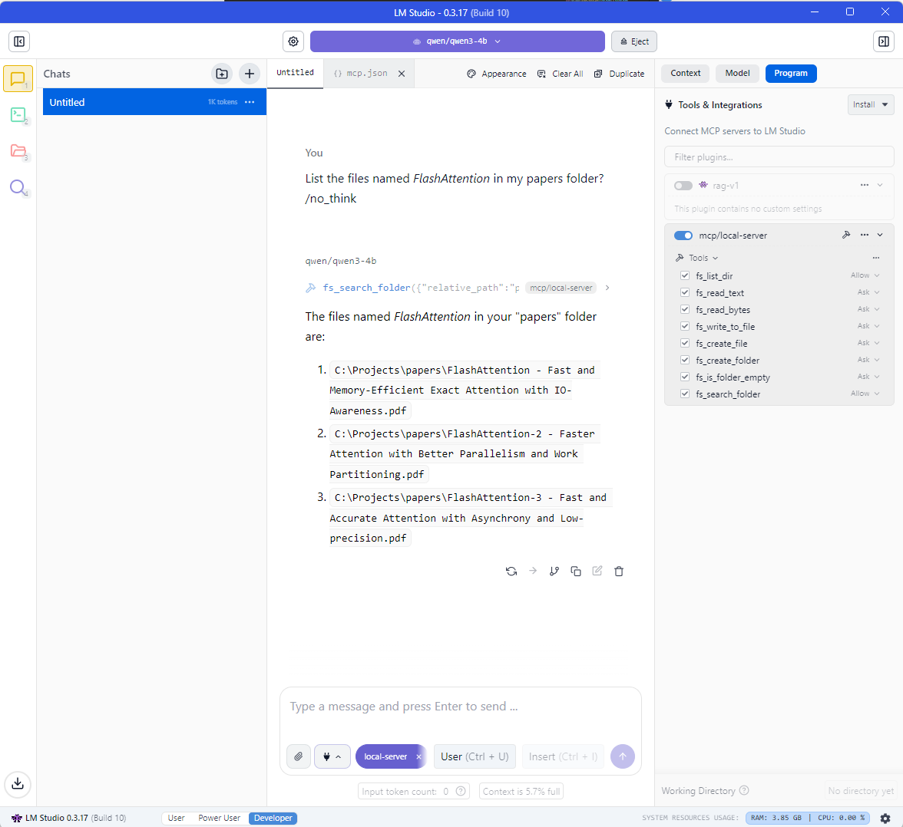Toggle the right sidebar panel icon
The image size is (903, 827).
click(883, 41)
